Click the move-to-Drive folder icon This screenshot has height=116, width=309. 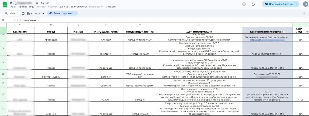click(42, 3)
